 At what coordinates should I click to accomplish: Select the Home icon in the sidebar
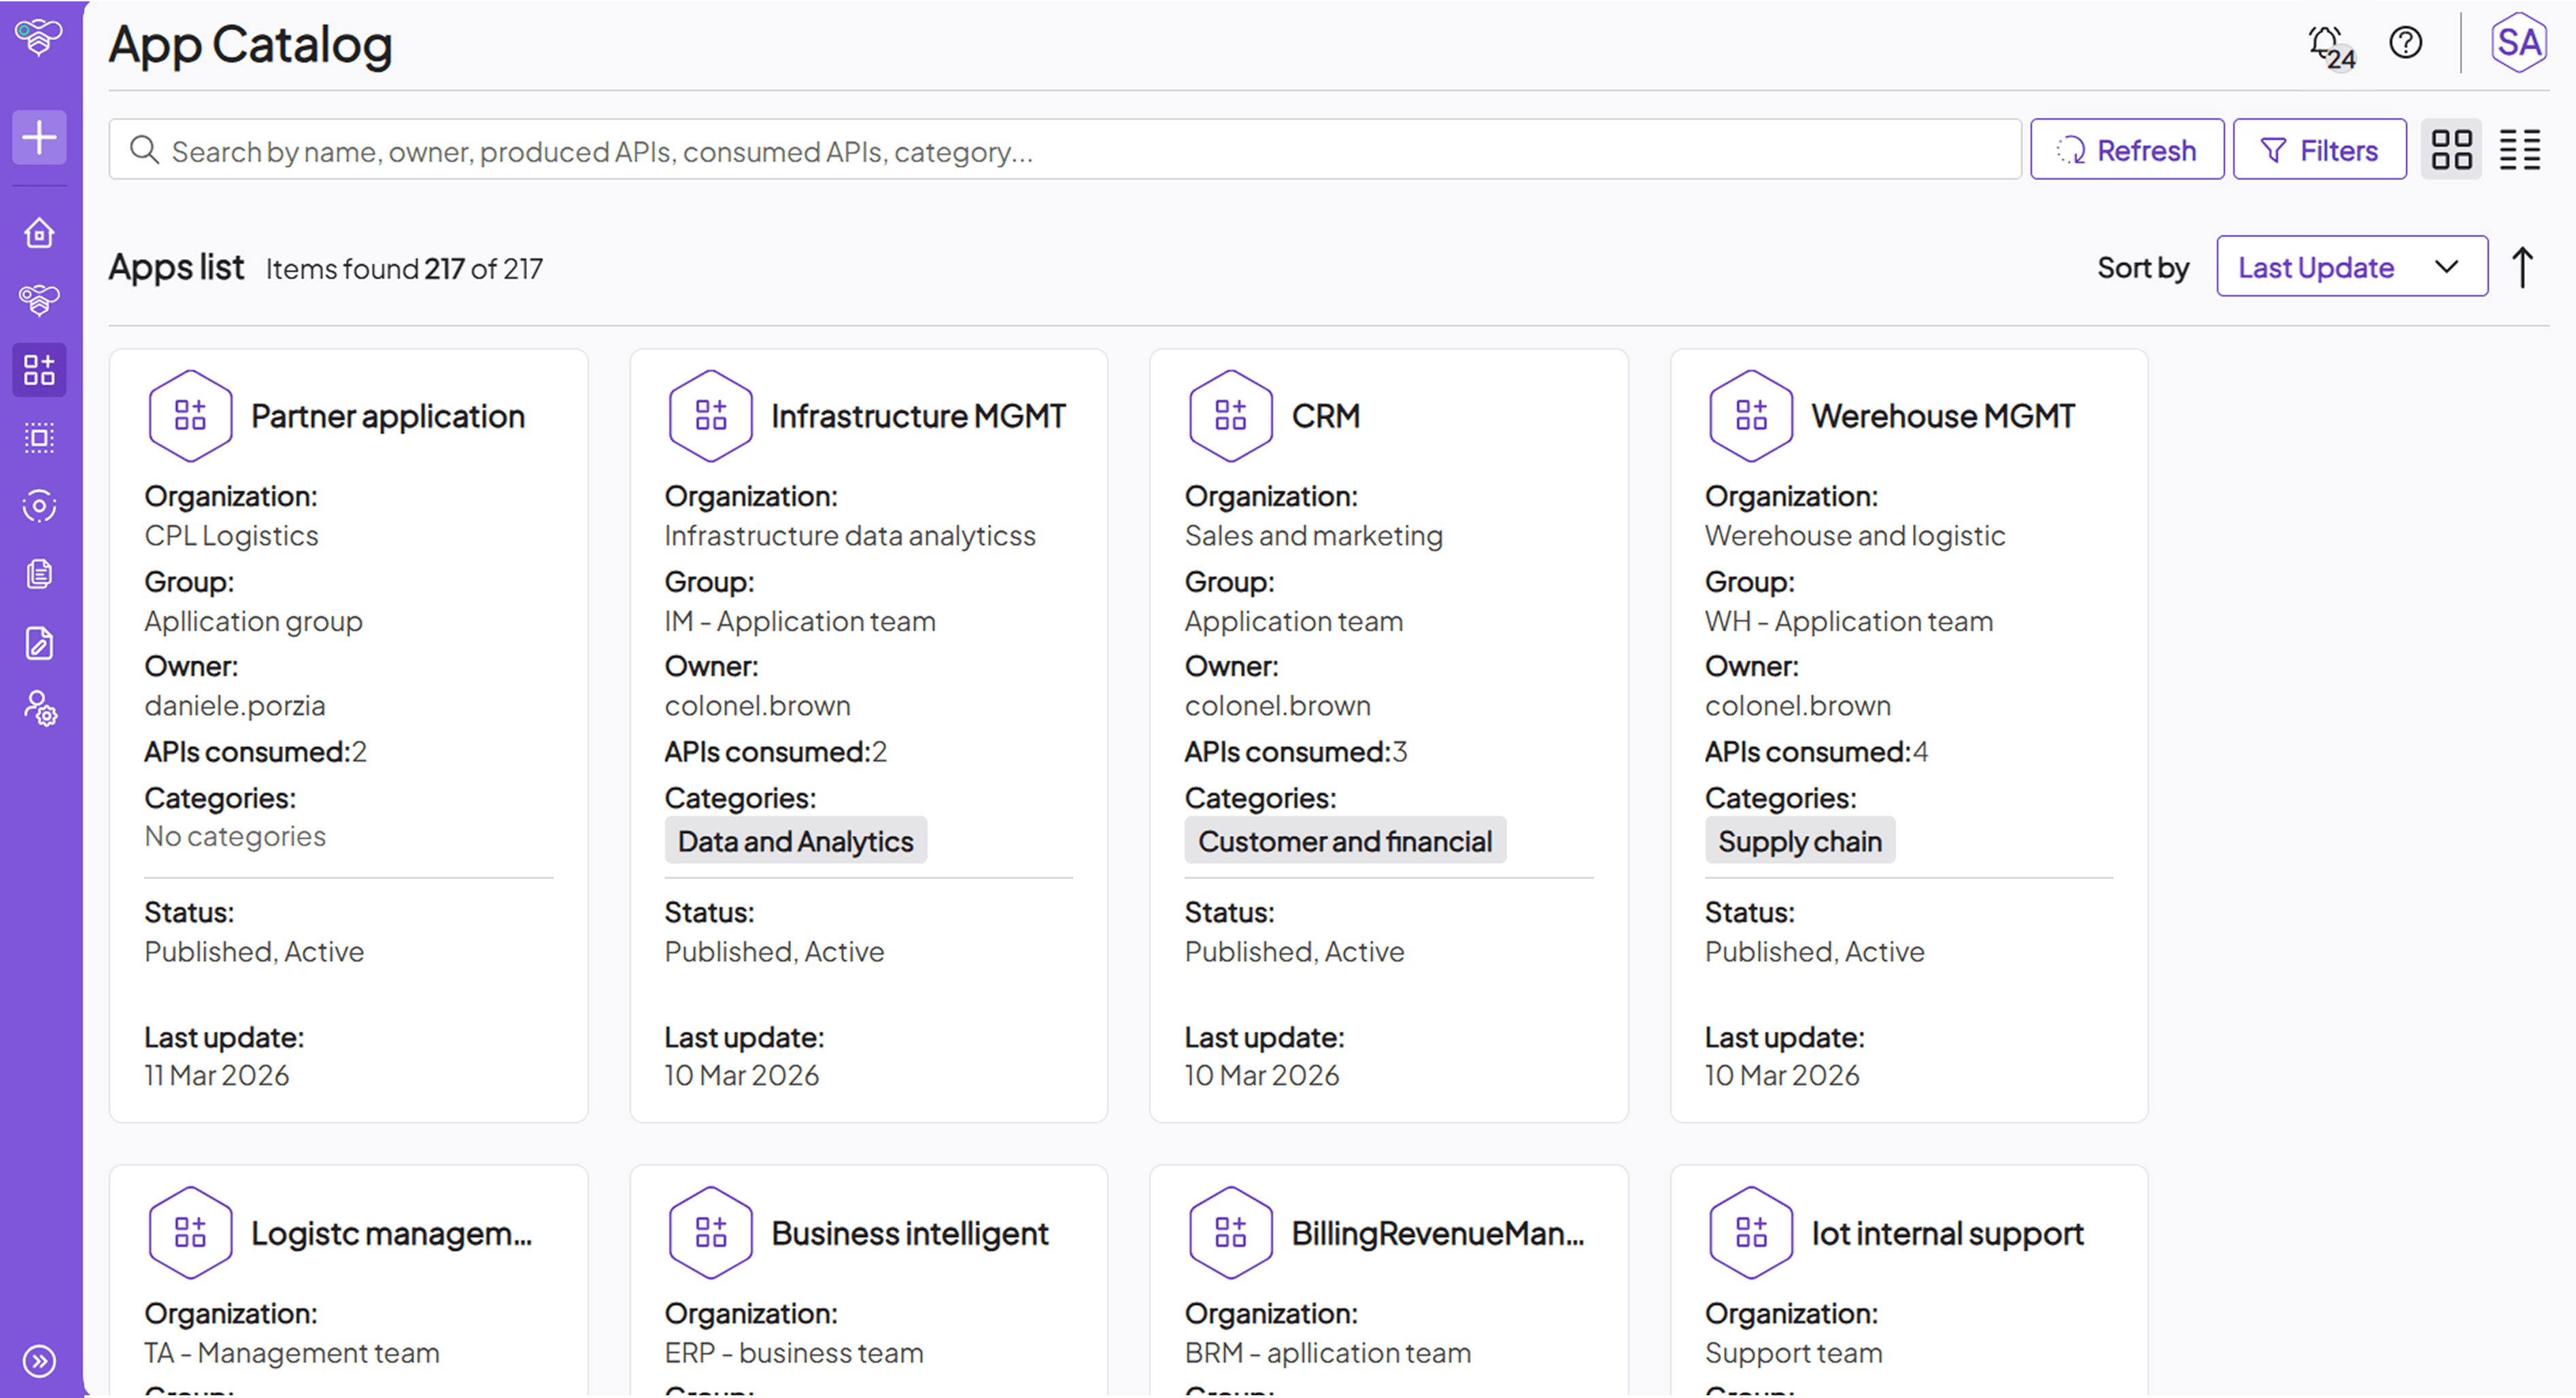click(x=39, y=232)
